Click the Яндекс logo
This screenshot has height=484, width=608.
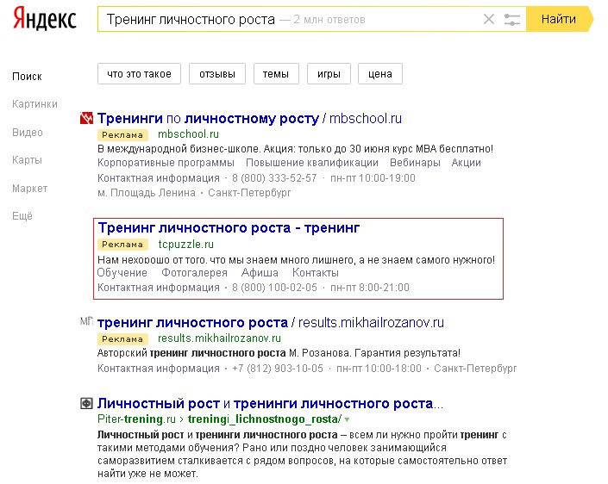pyautogui.click(x=45, y=19)
